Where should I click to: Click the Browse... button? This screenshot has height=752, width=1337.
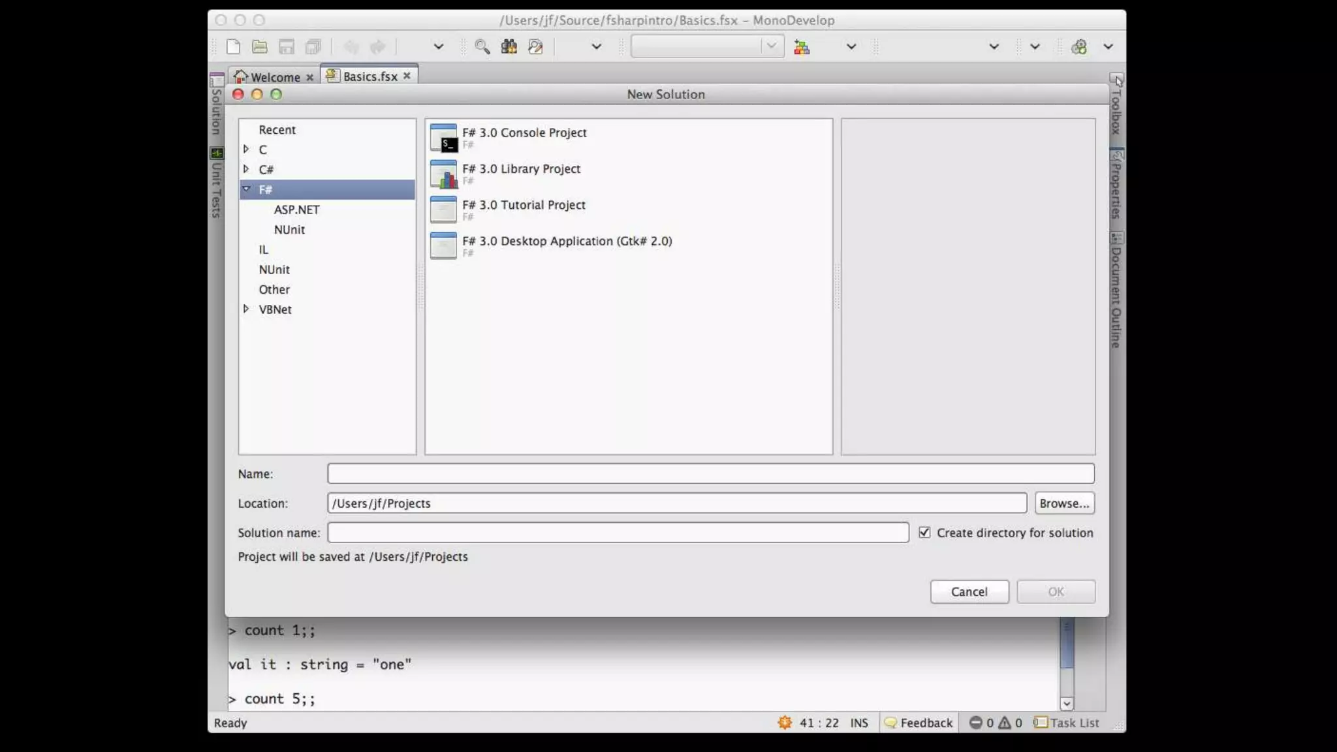(x=1064, y=503)
